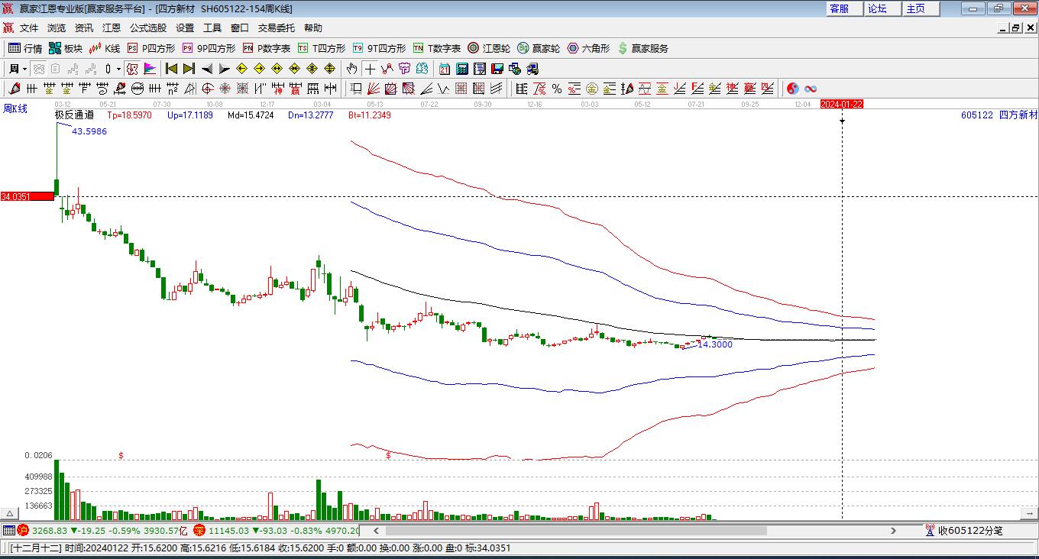Screen dimensions: 1039x559
Task: Launch the 赢家轮 tool
Action: (539, 48)
